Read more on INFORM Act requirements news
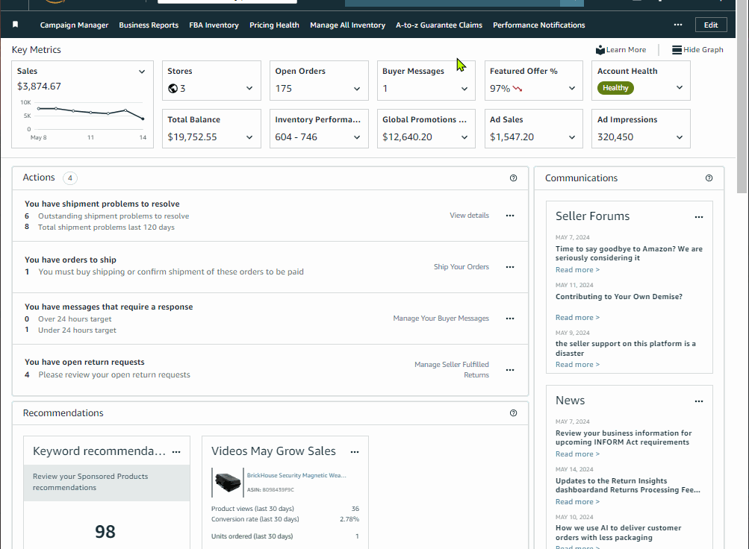 click(x=577, y=454)
